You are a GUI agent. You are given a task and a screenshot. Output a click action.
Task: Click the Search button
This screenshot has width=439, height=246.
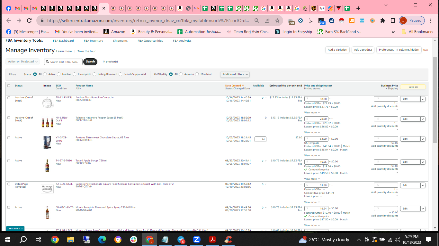tap(90, 62)
